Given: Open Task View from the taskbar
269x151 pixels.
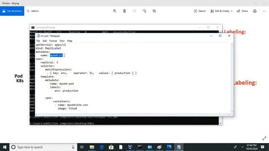Looking at the screenshot, I should [82, 147].
